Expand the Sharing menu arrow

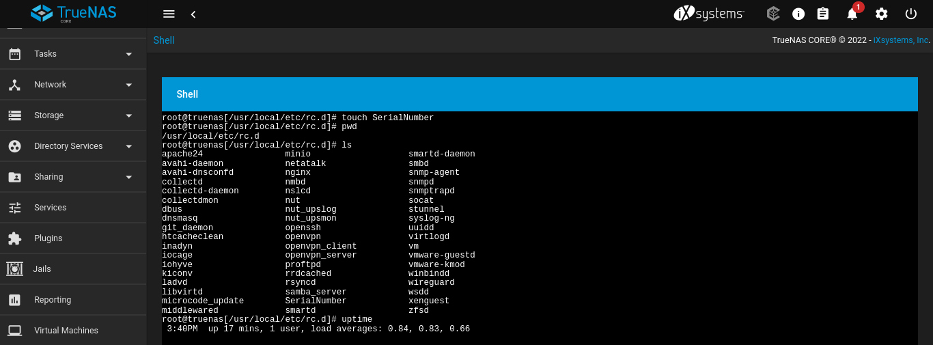[129, 177]
